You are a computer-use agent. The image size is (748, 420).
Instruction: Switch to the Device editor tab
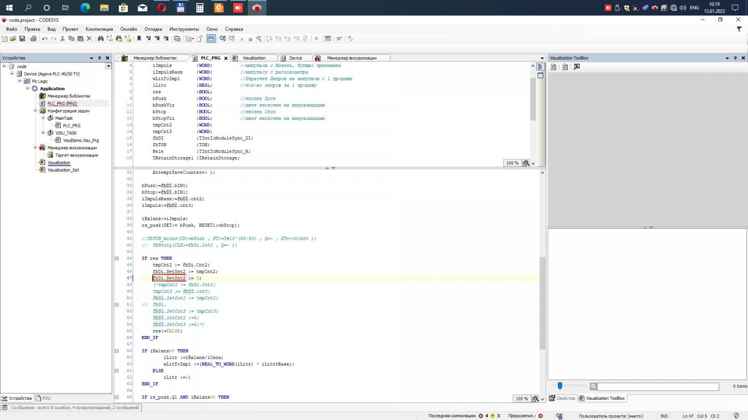coord(296,58)
